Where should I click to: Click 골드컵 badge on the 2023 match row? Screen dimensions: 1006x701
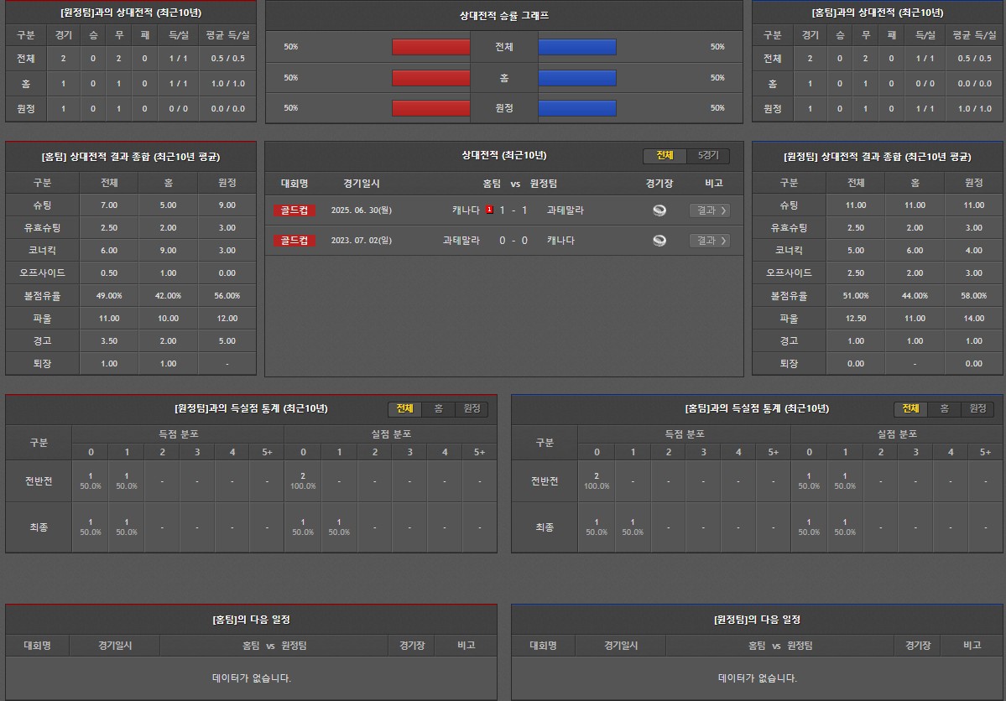click(x=294, y=241)
